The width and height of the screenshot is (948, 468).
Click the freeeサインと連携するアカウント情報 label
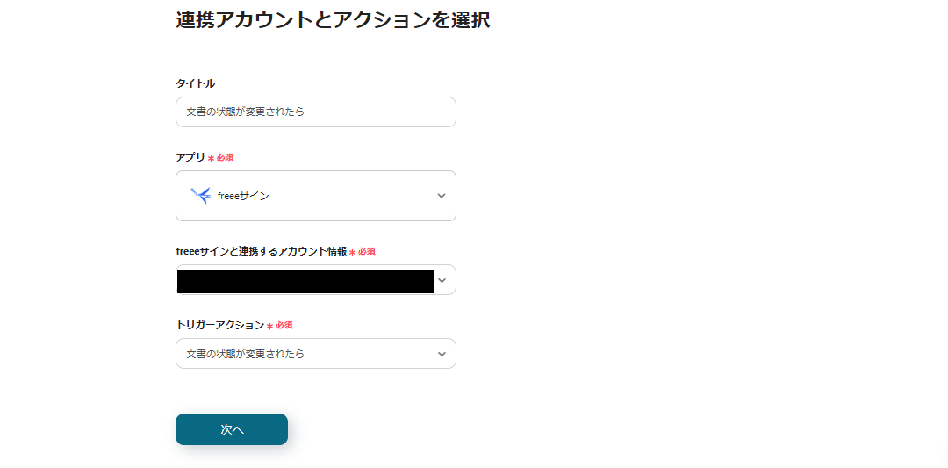coord(262,251)
